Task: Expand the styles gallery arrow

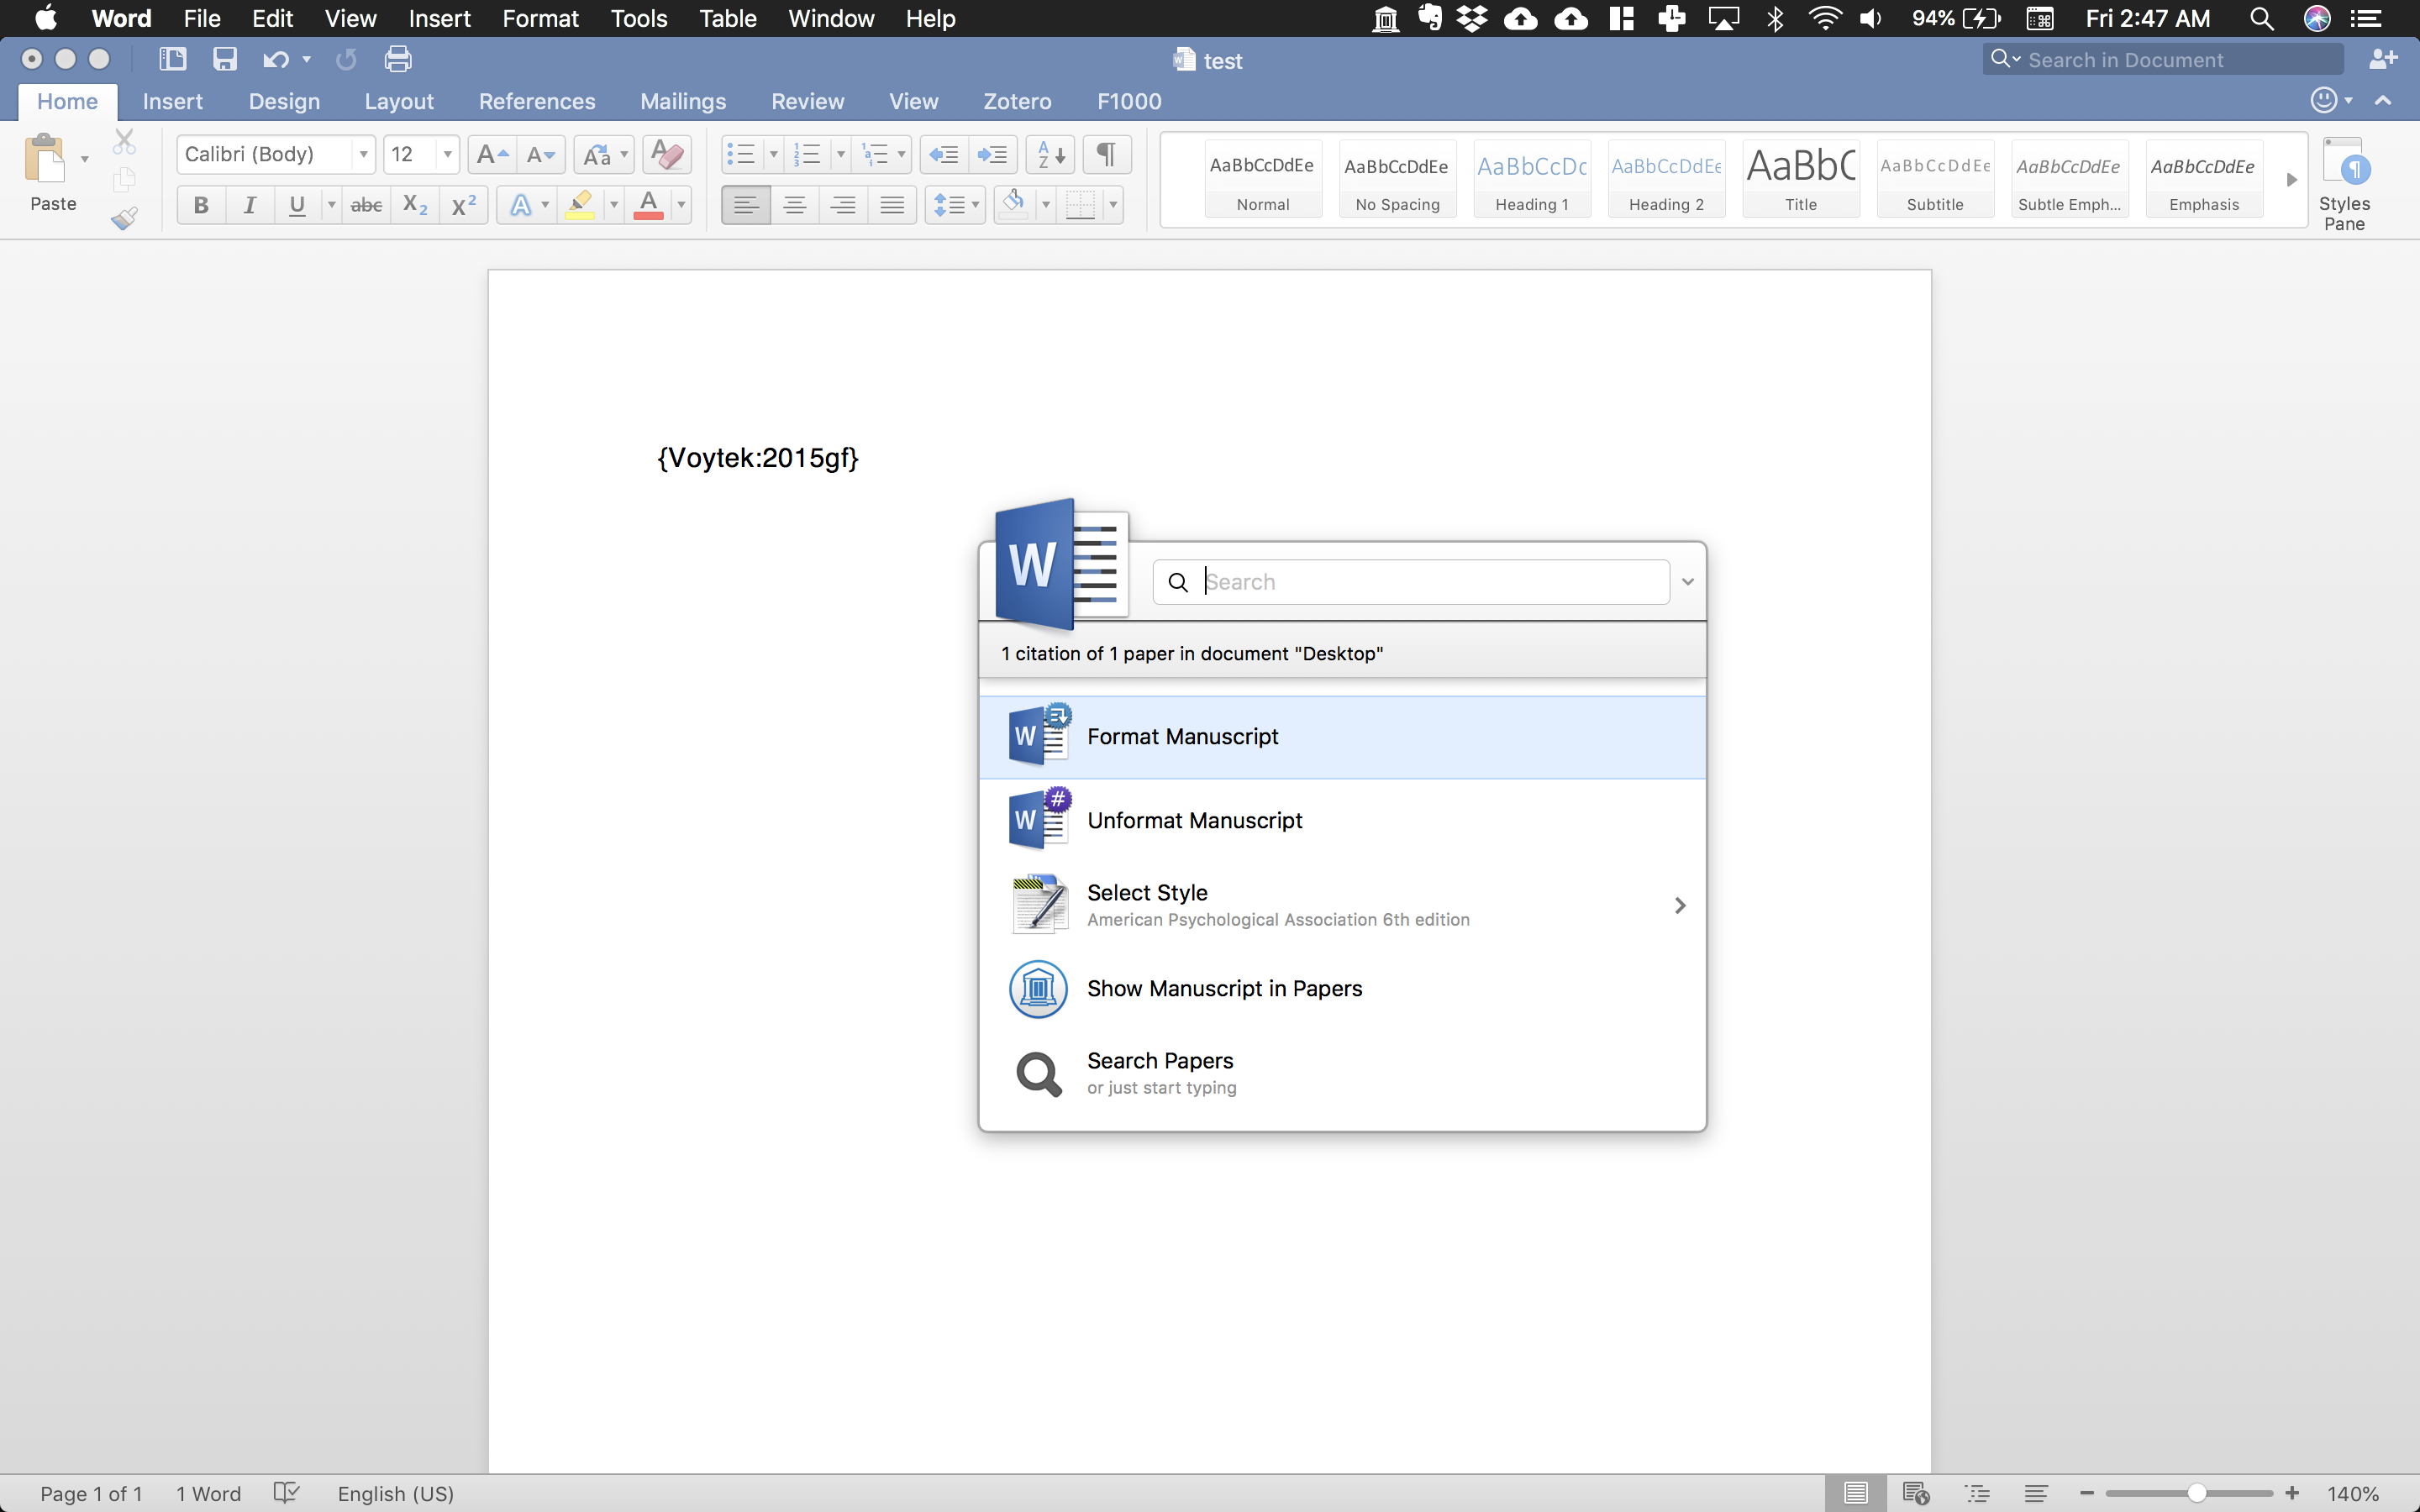Action: pyautogui.click(x=2291, y=180)
